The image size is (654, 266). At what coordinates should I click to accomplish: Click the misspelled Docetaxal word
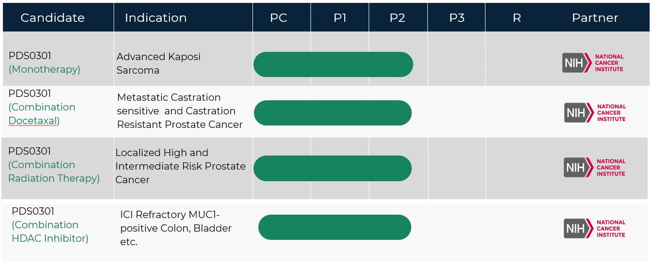(x=33, y=121)
